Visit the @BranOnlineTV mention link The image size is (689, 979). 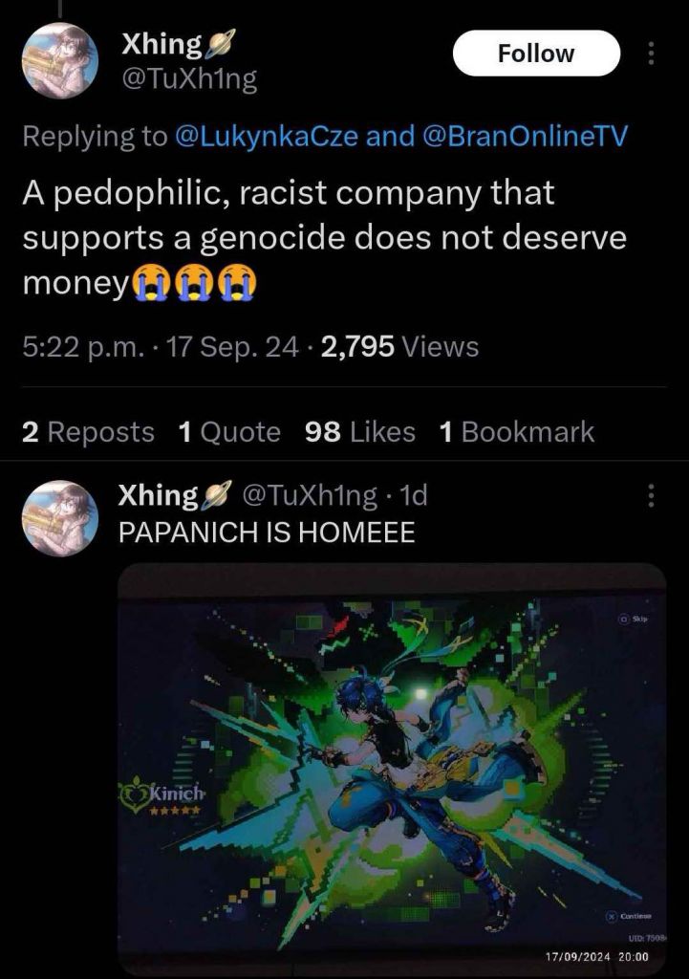pos(525,136)
